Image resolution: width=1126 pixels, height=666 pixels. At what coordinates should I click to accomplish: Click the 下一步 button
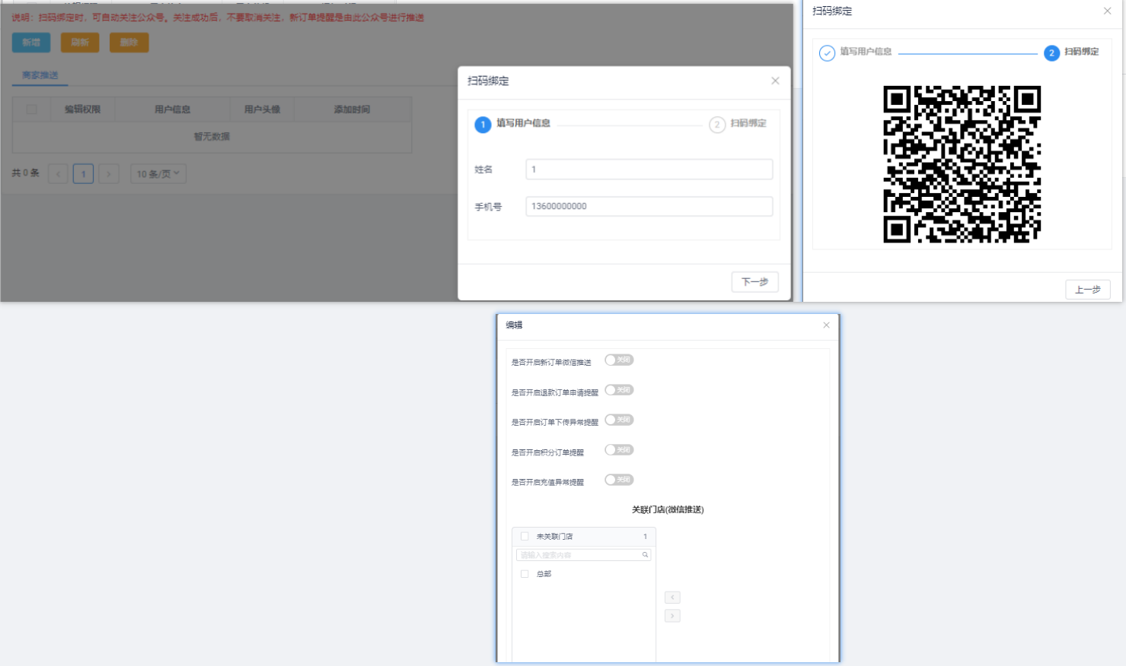[x=755, y=282]
